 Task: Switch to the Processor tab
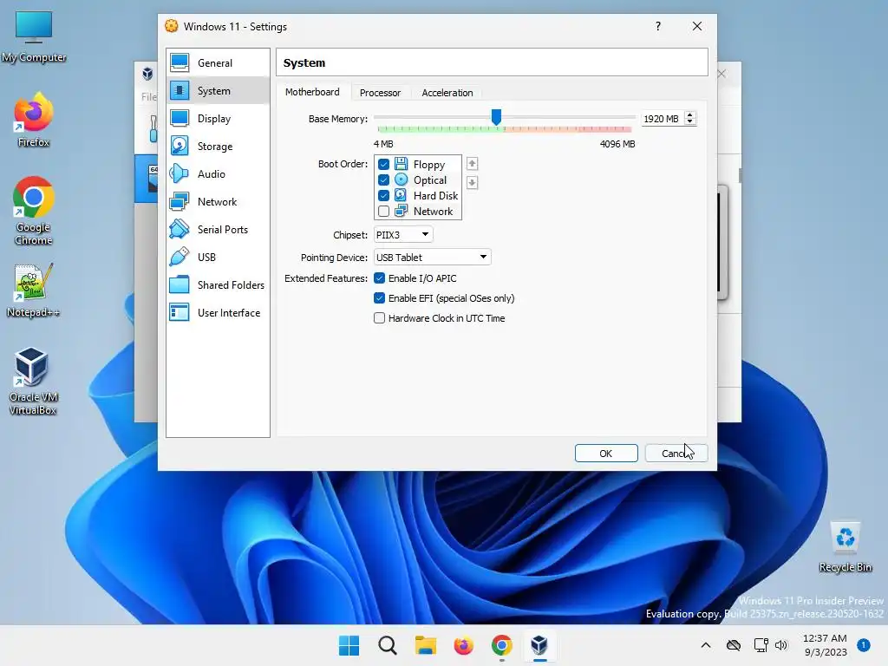(380, 92)
